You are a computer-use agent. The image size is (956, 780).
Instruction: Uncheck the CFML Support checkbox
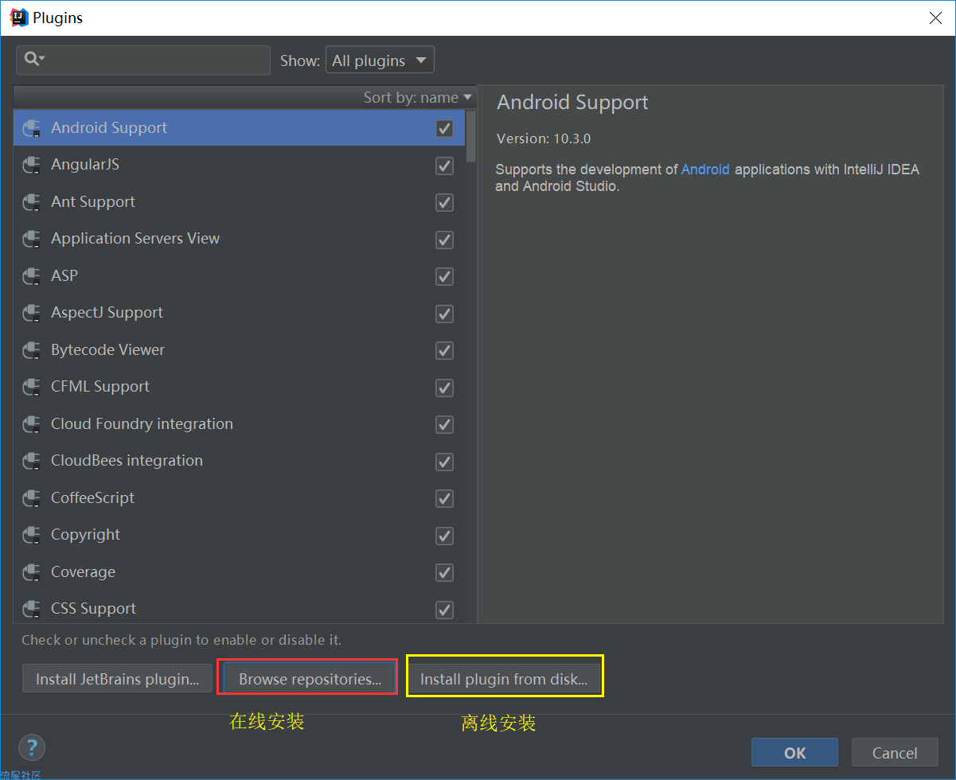click(444, 388)
